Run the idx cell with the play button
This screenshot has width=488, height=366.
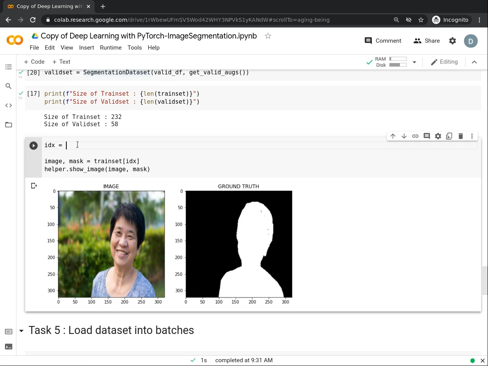coord(33,145)
